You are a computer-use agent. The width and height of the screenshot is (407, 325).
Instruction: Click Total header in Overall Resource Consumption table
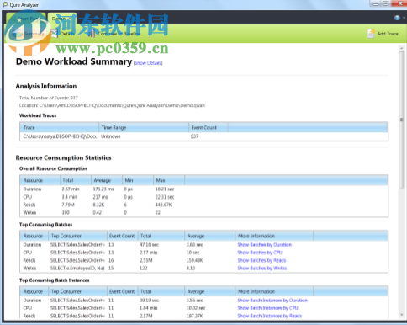(76, 180)
